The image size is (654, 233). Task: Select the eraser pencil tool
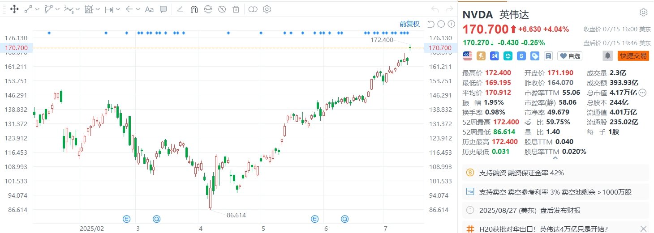pyautogui.click(x=180, y=9)
